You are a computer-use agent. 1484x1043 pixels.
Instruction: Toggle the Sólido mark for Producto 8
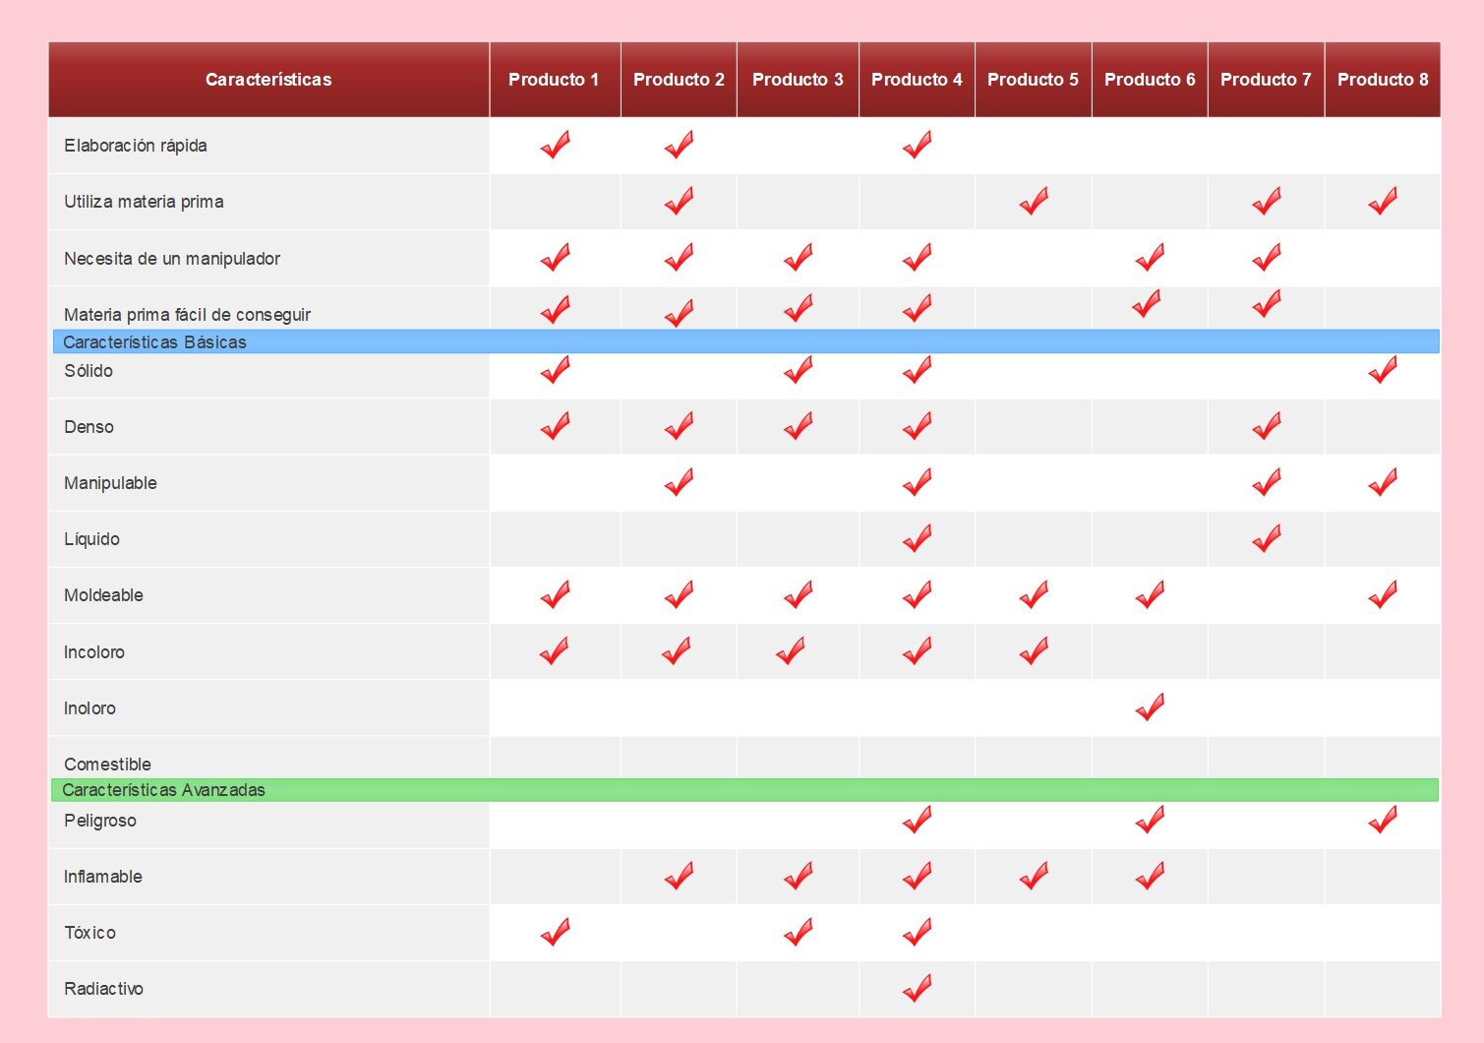[1383, 370]
